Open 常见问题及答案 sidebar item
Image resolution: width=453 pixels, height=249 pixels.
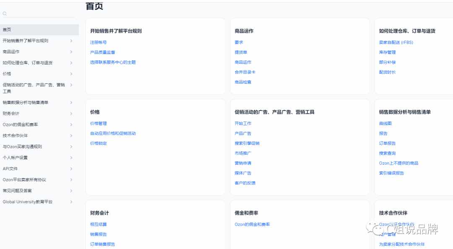[x=17, y=191]
